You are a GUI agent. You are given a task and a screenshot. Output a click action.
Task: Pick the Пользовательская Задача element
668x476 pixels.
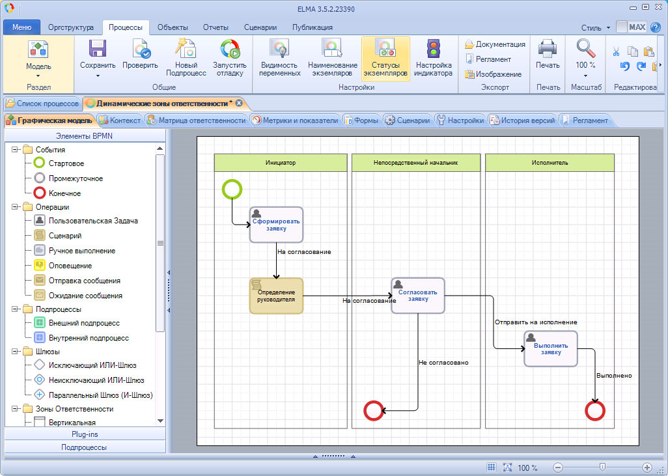86,221
